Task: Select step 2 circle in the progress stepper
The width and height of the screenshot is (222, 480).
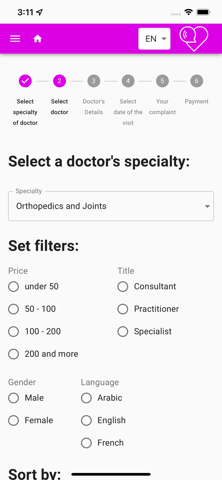Action: (59, 81)
